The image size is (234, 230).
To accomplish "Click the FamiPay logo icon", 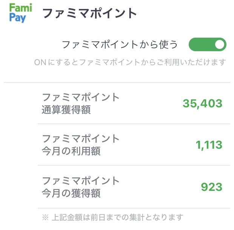I will [x=21, y=13].
